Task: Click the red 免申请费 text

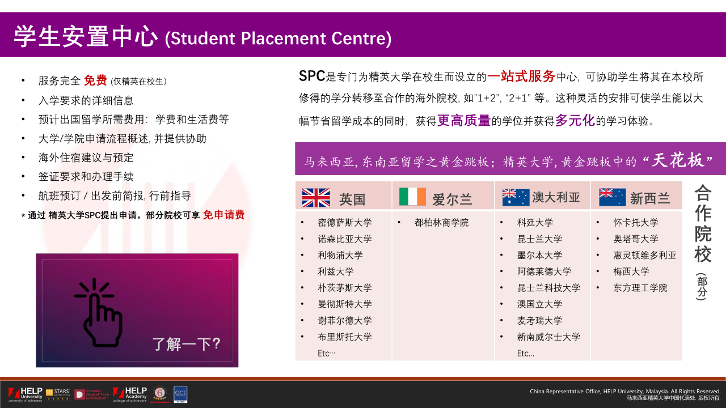Action: [223, 215]
